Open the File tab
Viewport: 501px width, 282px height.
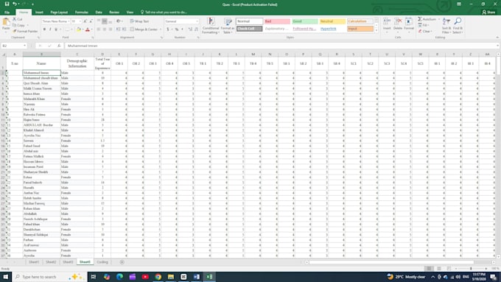tap(7, 12)
